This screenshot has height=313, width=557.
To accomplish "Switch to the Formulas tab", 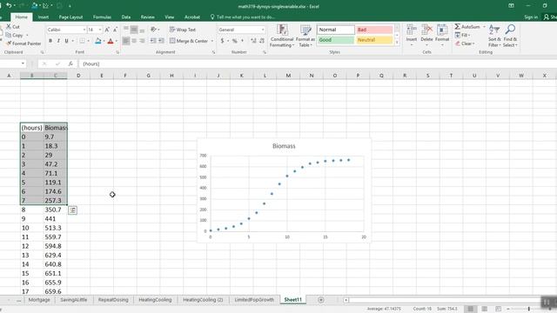I will coord(102,17).
